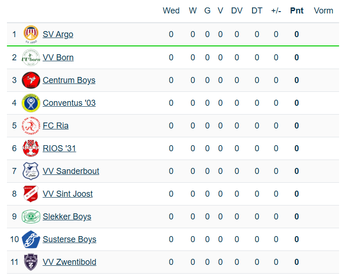Open the VV Zwentibold team link
The height and width of the screenshot is (276, 340).
tap(69, 262)
